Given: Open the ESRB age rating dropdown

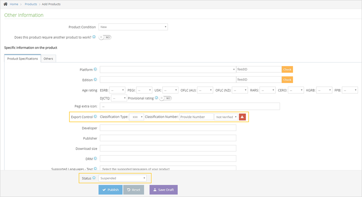Looking at the screenshot, I should coord(117,90).
